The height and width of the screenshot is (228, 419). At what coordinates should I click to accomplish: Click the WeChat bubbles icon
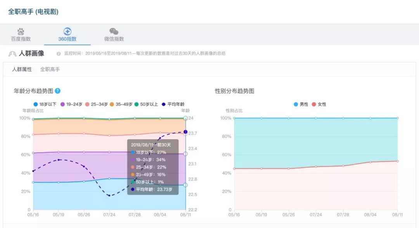click(114, 31)
